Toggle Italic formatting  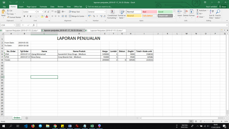coord(27,16)
